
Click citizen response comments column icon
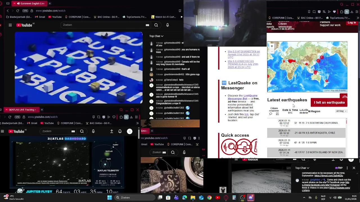point(271,114)
